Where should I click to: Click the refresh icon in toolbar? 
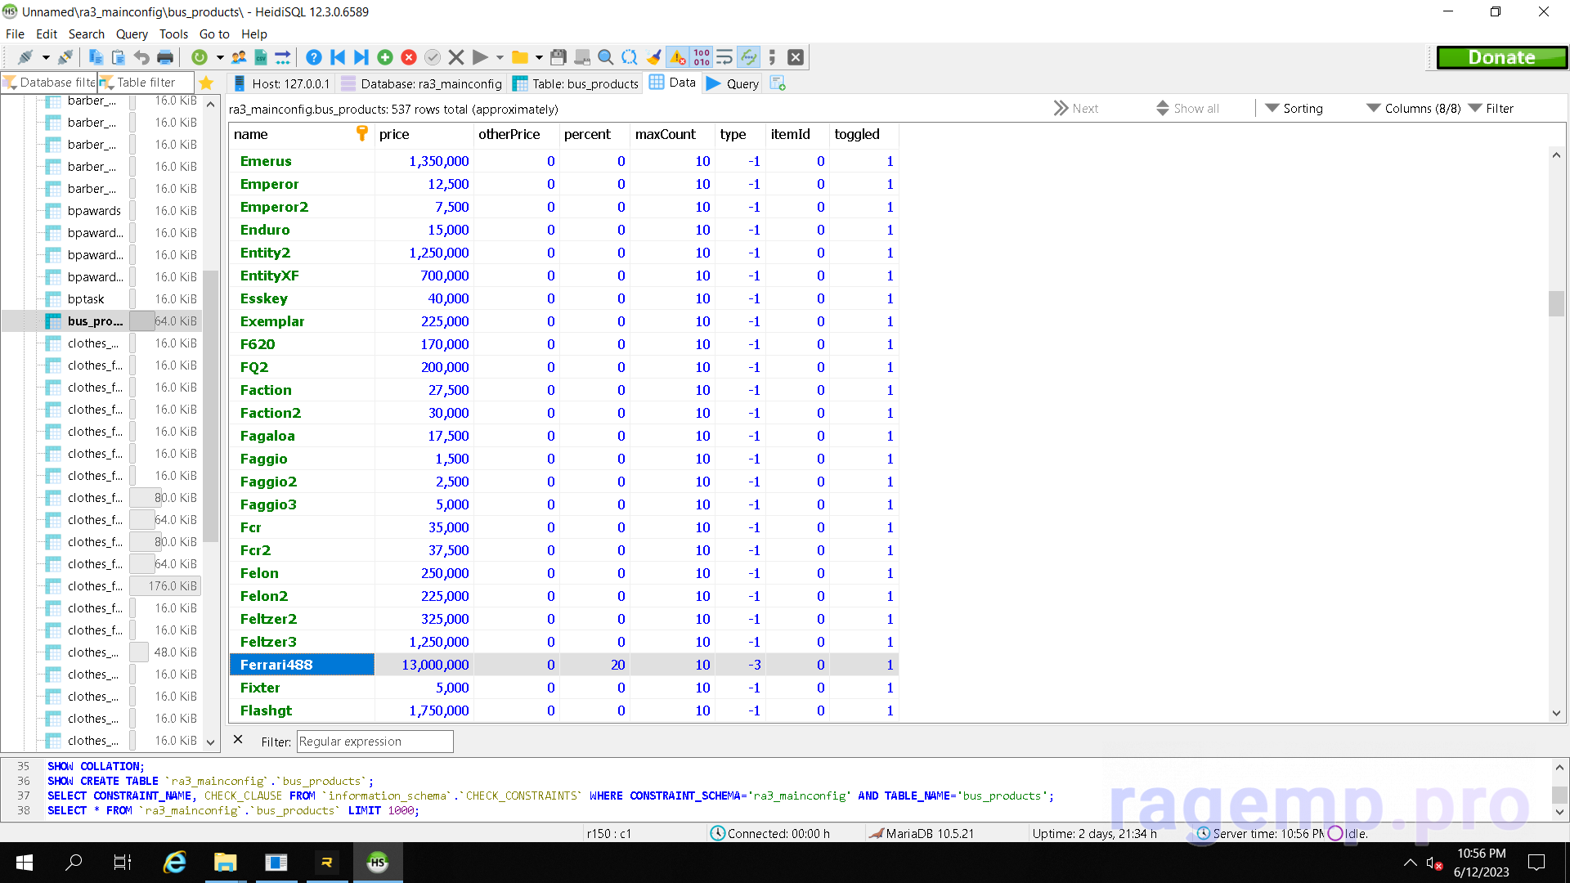coord(199,57)
